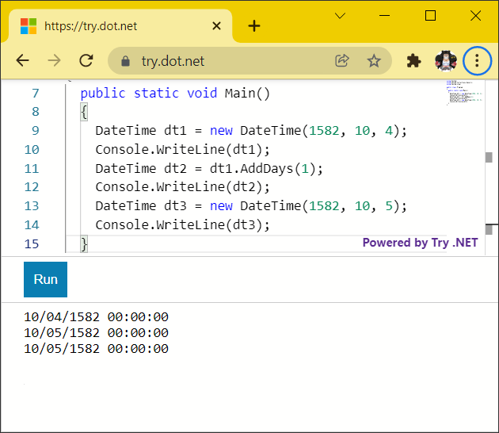The image size is (499, 433).
Task: Open the Chrome profile avatar
Action: pyautogui.click(x=446, y=60)
